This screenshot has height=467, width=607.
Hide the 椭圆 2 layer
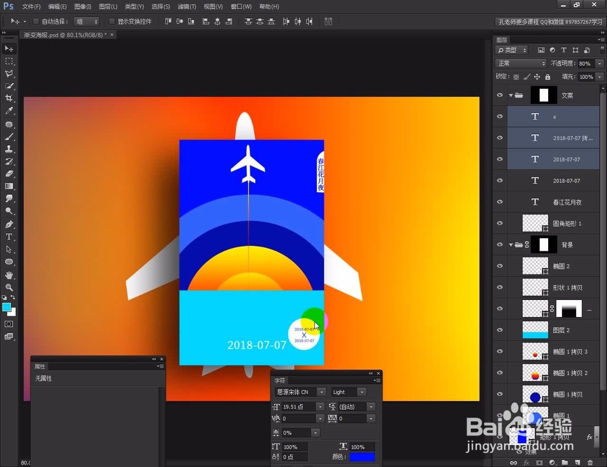500,265
